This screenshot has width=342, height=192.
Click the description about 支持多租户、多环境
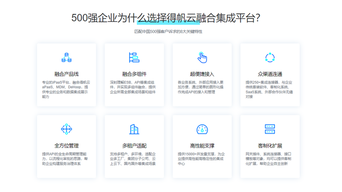click(x=133, y=159)
